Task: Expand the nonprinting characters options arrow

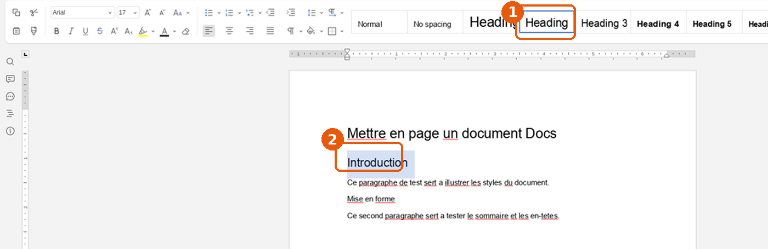Action: pos(301,31)
